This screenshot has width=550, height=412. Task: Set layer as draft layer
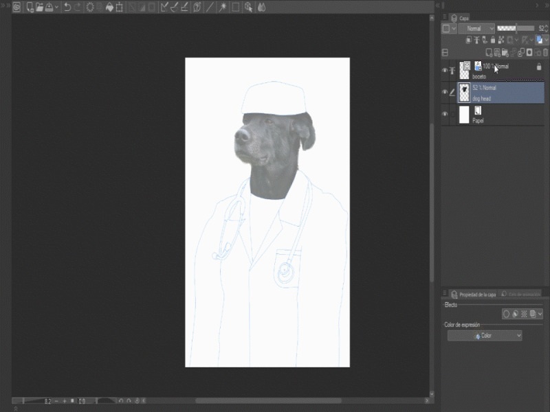click(485, 41)
